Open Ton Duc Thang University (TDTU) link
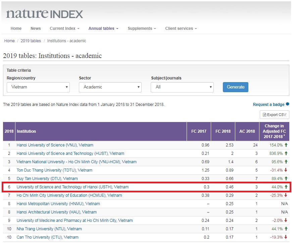The width and height of the screenshot is (292, 243). [54, 170]
